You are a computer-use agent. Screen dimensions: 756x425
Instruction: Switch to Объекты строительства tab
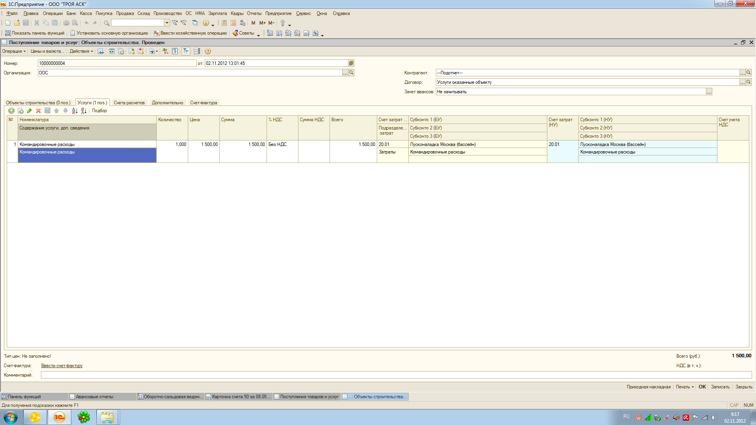38,103
